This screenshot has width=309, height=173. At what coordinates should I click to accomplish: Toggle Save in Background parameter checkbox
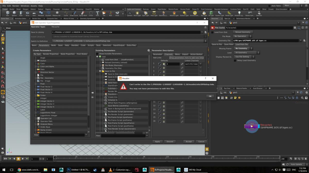click(x=106, y=109)
